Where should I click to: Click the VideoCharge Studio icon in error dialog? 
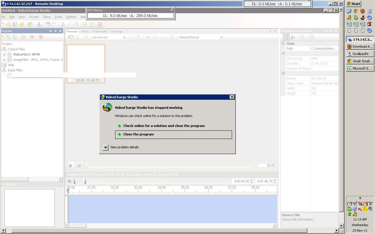[108, 108]
